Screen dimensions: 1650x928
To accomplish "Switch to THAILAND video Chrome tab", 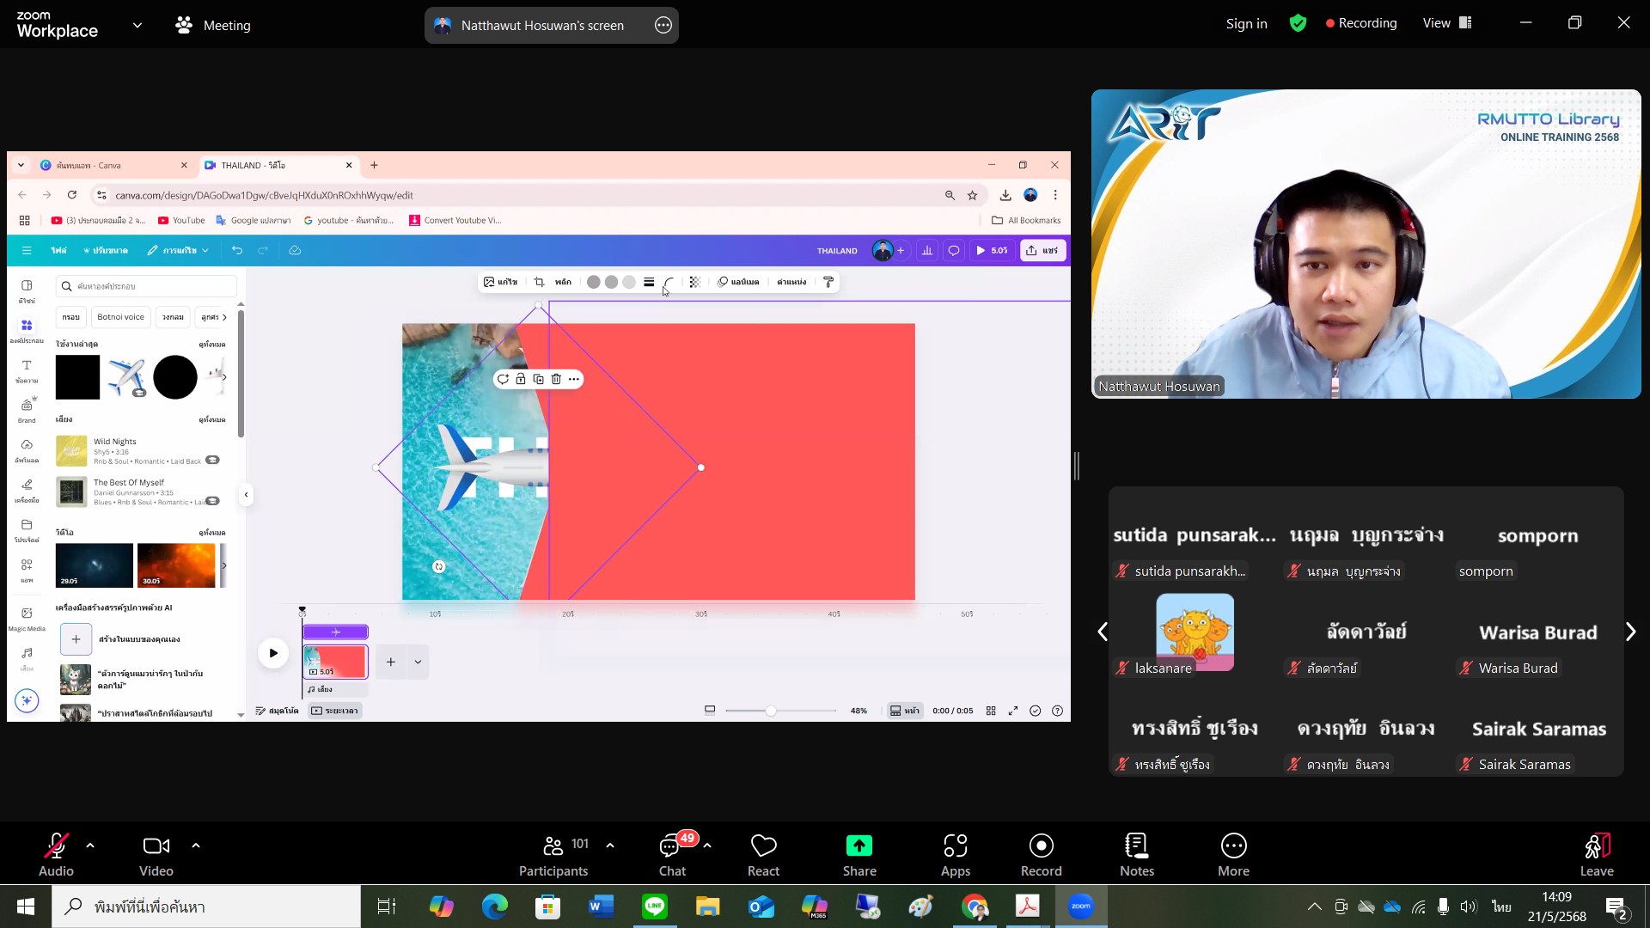I will click(279, 165).
